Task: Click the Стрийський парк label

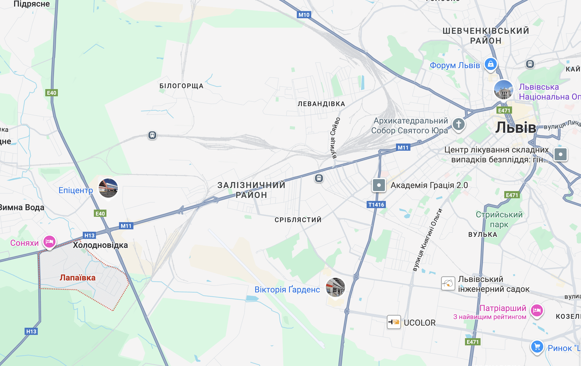Action: (x=499, y=219)
